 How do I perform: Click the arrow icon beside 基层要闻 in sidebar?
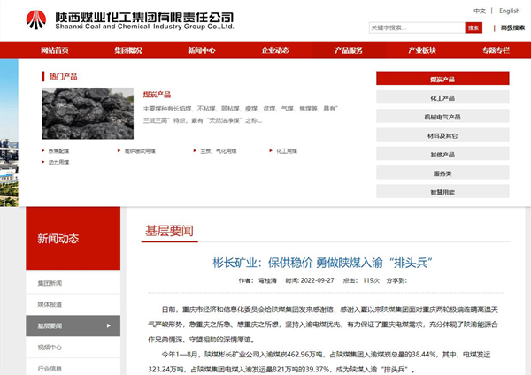pos(108,325)
